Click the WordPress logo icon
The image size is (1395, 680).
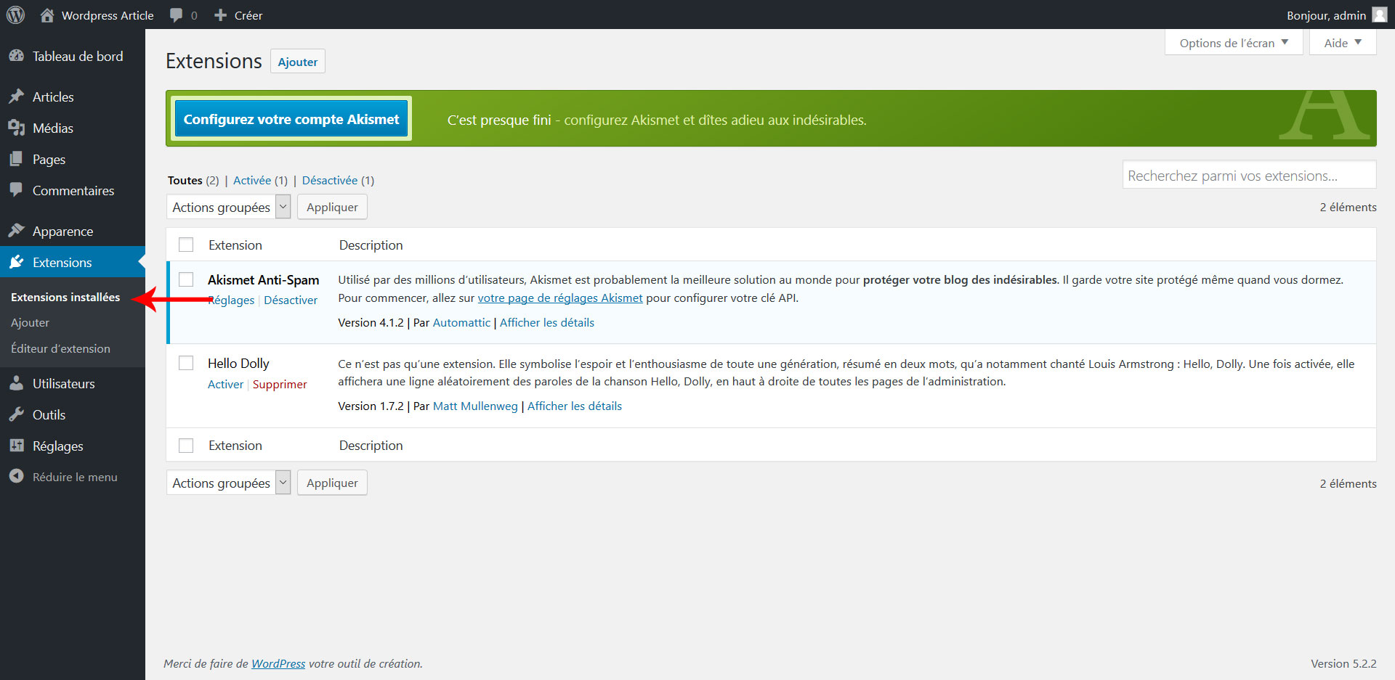15,15
